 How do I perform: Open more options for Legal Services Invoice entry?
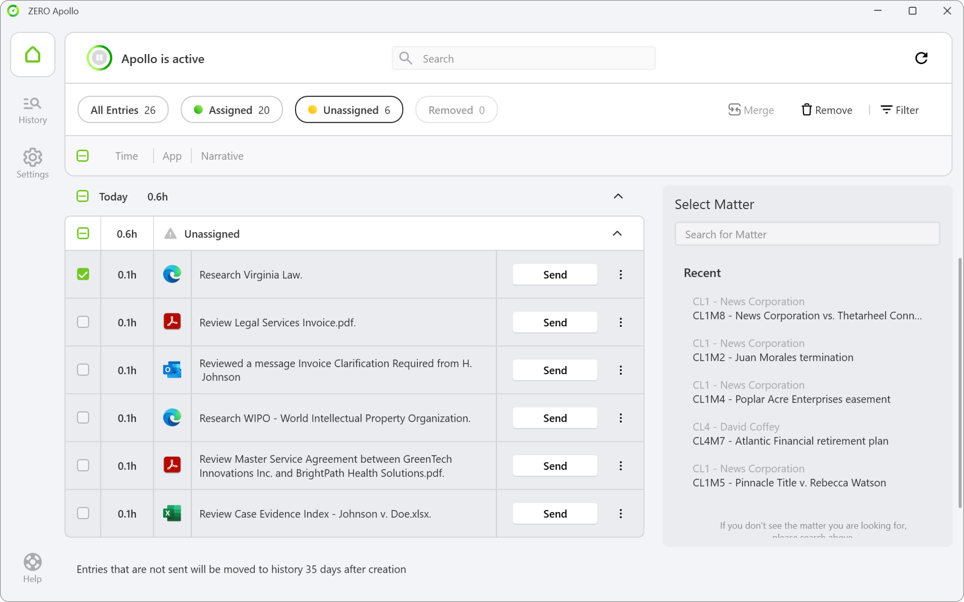(620, 322)
